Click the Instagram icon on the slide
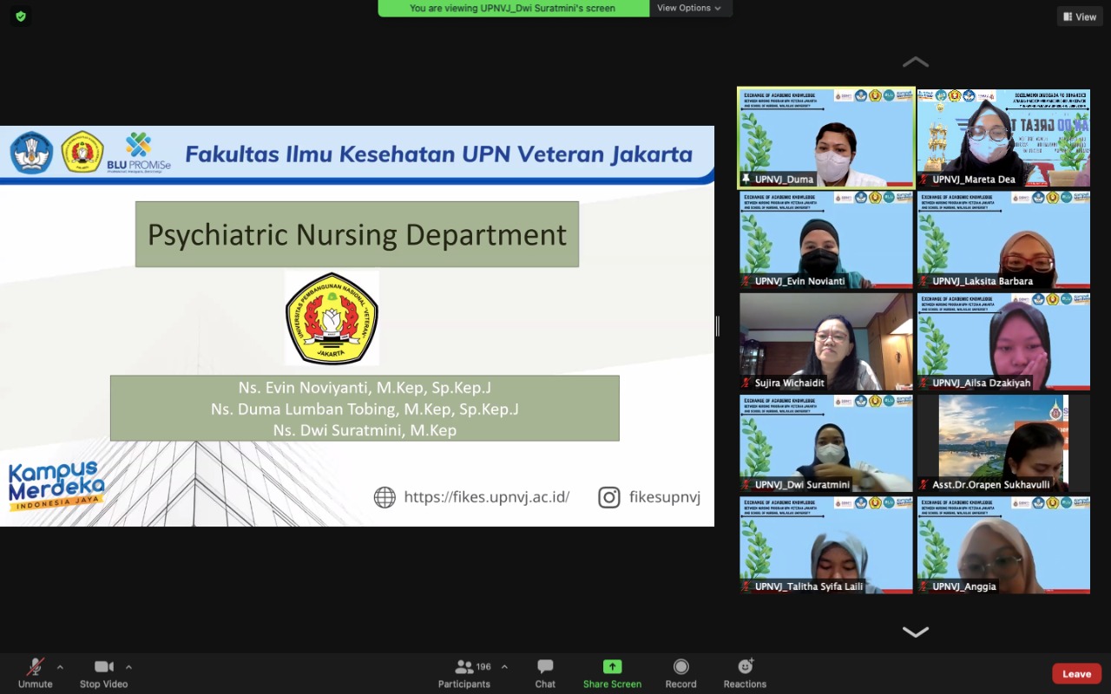1111x694 pixels. (609, 497)
